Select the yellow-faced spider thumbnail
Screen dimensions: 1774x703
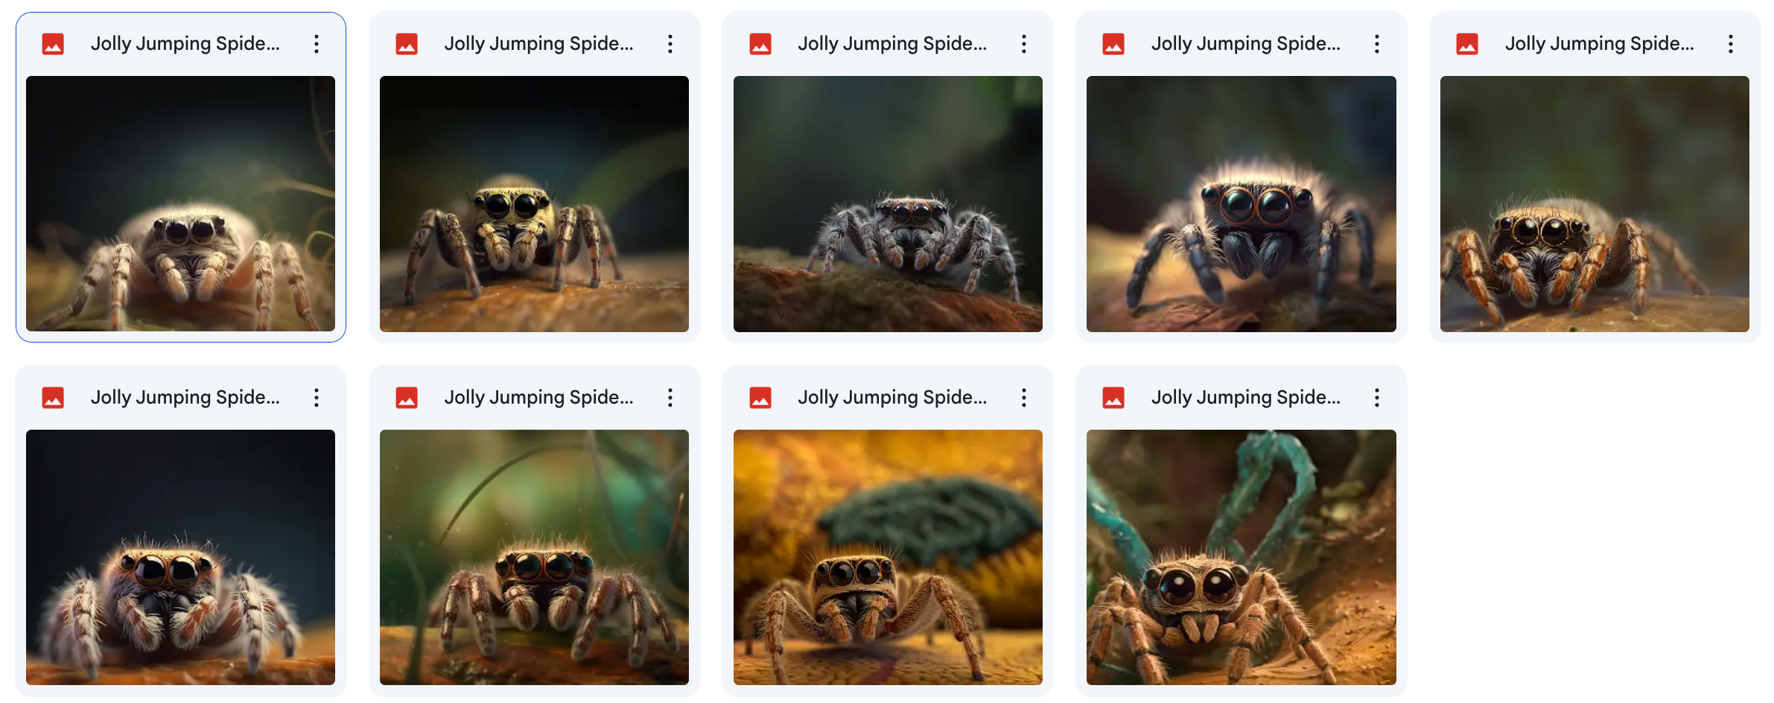tap(534, 203)
